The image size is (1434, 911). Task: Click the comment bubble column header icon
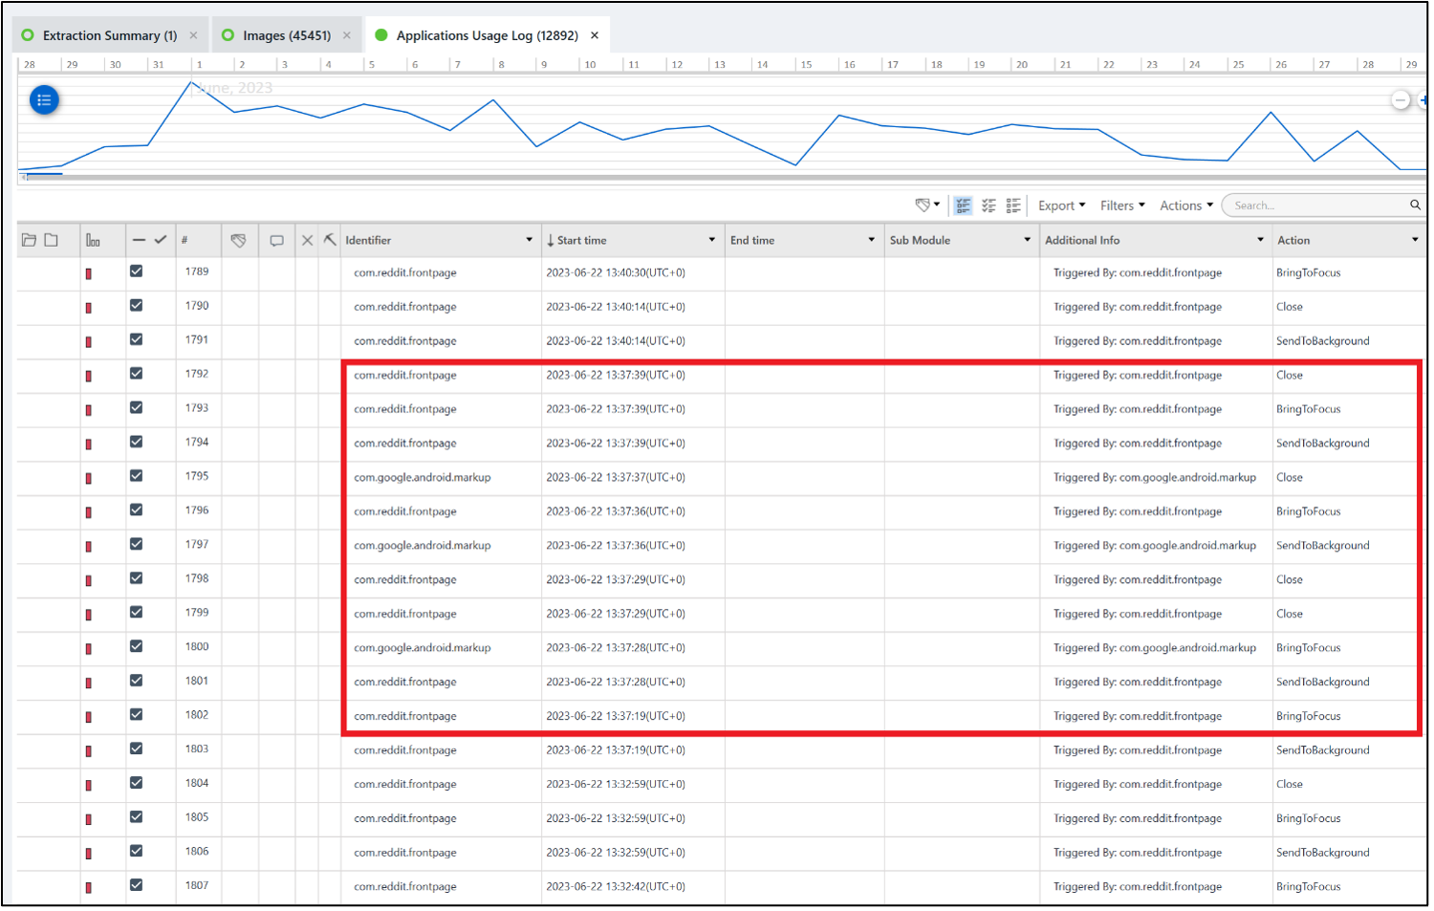(276, 241)
